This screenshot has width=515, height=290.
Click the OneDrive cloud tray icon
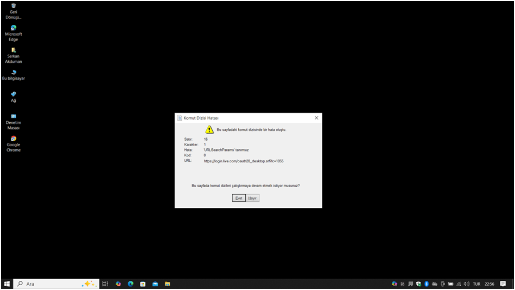click(435, 284)
